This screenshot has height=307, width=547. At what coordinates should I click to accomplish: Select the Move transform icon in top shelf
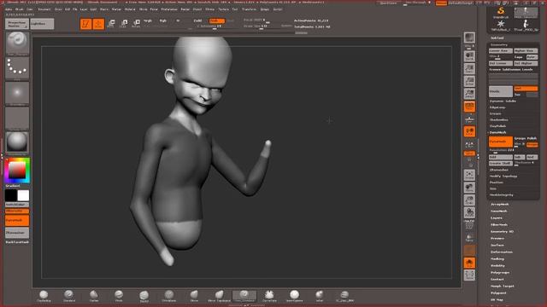111,24
